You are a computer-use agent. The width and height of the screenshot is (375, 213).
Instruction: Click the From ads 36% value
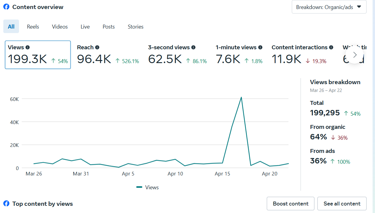318,161
